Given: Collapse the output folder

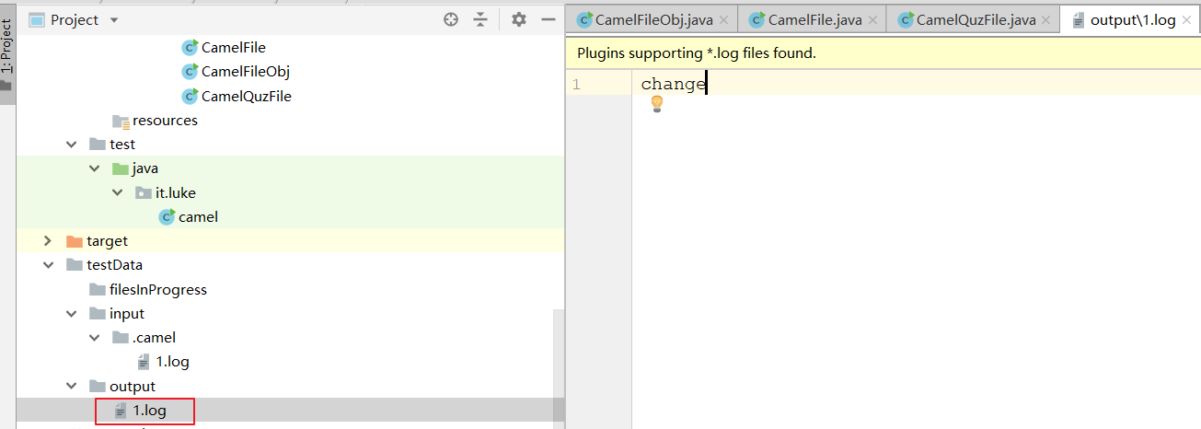Looking at the screenshot, I should 71,387.
